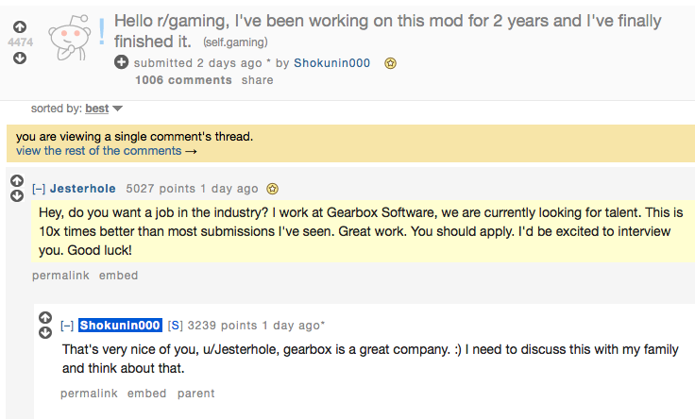Image resolution: width=695 pixels, height=419 pixels.
Task: Upvote Shokunin000's reply
Action: pyautogui.click(x=45, y=318)
